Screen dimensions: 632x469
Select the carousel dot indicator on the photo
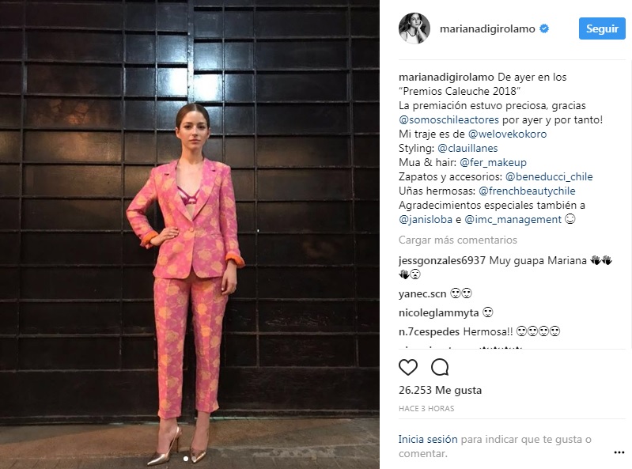[x=185, y=459]
